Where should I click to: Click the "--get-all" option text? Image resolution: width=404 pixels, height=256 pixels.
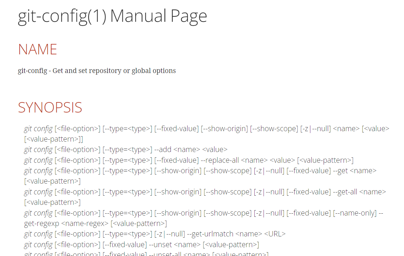(345, 192)
